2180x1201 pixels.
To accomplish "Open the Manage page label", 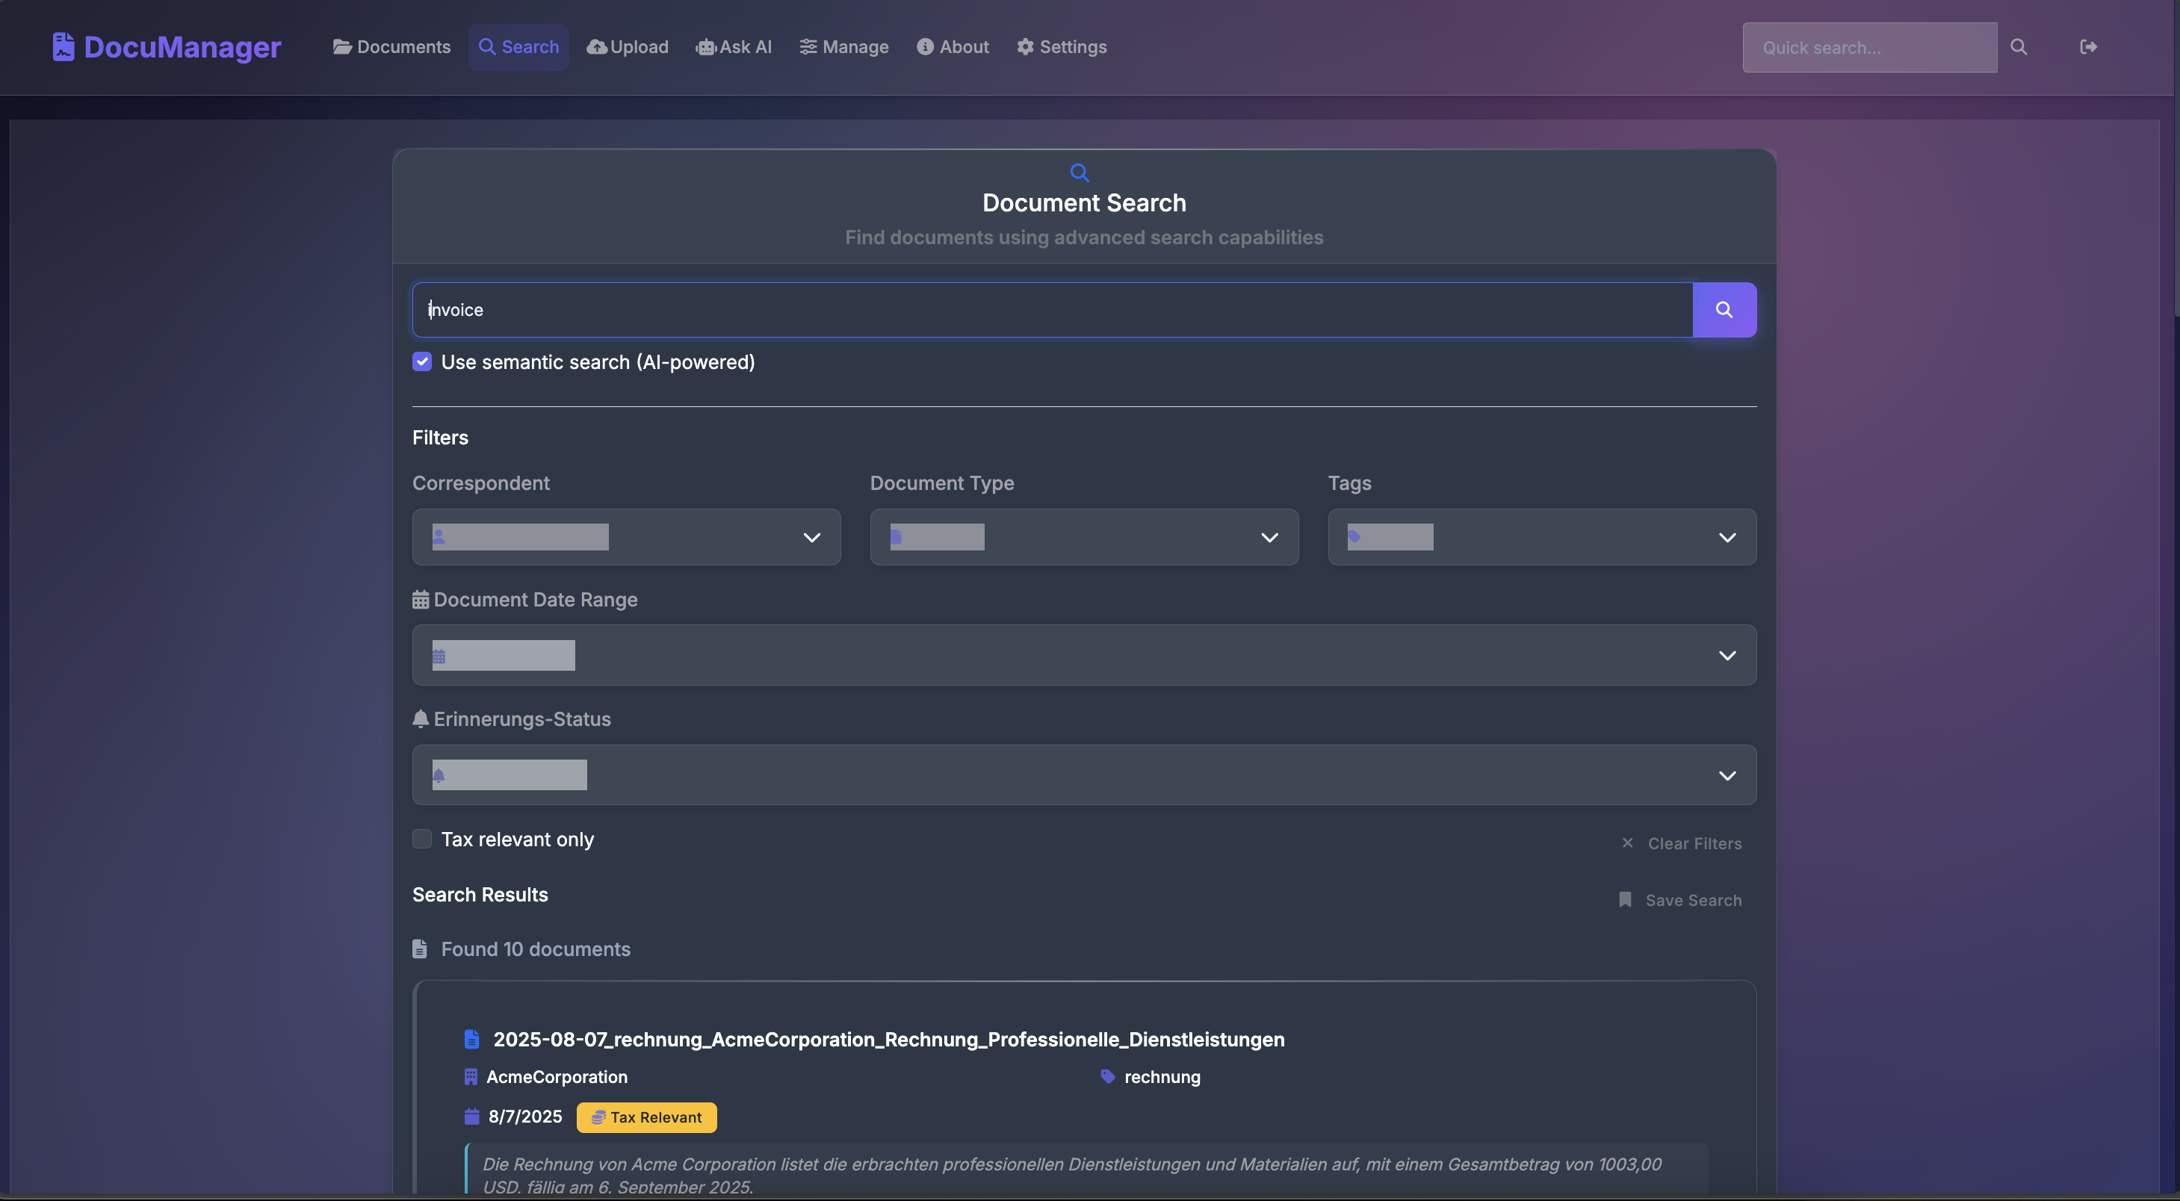I will coord(855,46).
